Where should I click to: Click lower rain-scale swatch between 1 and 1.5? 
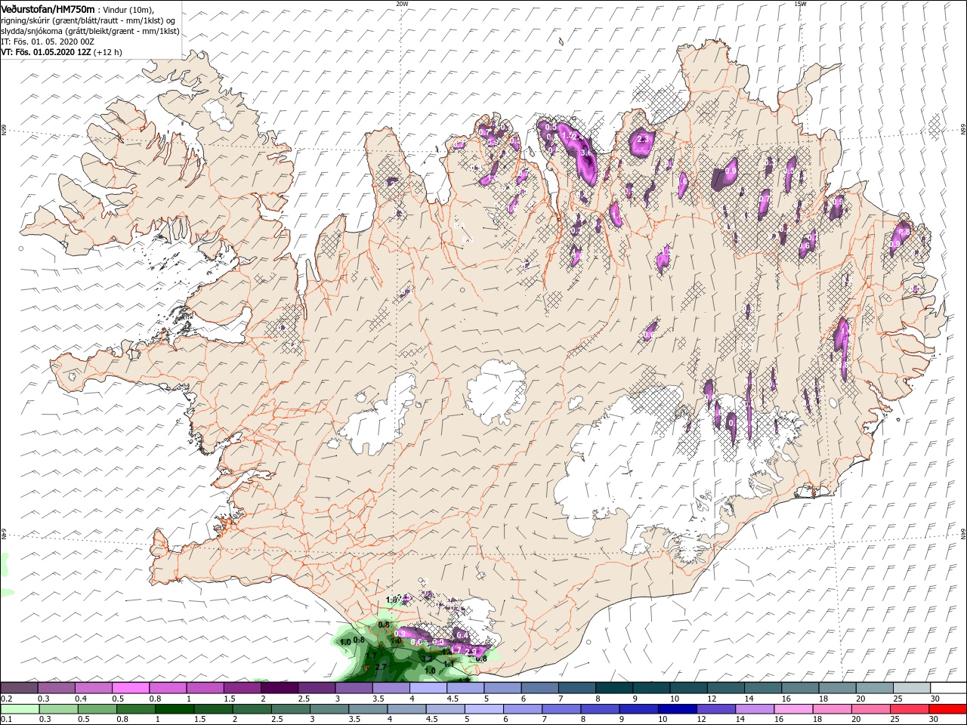[x=175, y=709]
